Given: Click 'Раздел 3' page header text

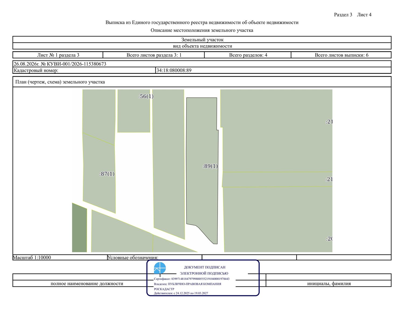Looking at the screenshot, I should (x=343, y=15).
